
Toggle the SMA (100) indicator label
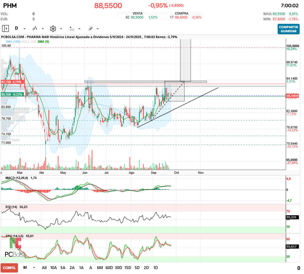tap(13, 42)
